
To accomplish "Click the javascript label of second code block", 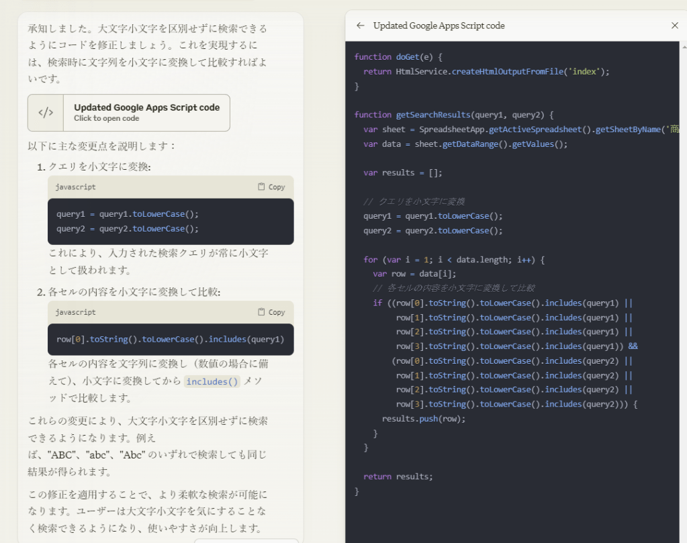I will [x=75, y=312].
